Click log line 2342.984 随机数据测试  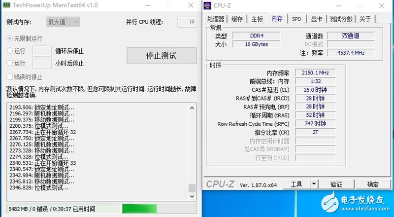coord(42,175)
